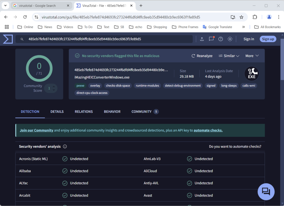The width and height of the screenshot is (284, 206).
Task: Click the Reanalyze button
Action: pos(202,56)
